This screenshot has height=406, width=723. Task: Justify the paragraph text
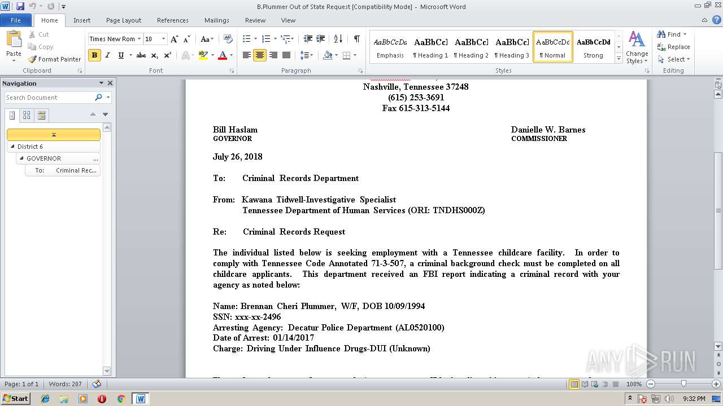click(x=286, y=55)
